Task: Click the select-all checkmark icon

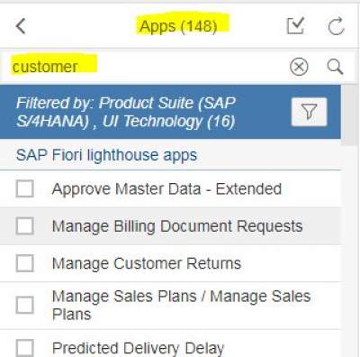Action: 295,26
